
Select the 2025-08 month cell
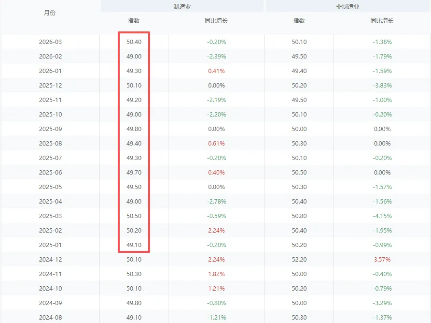(x=50, y=144)
